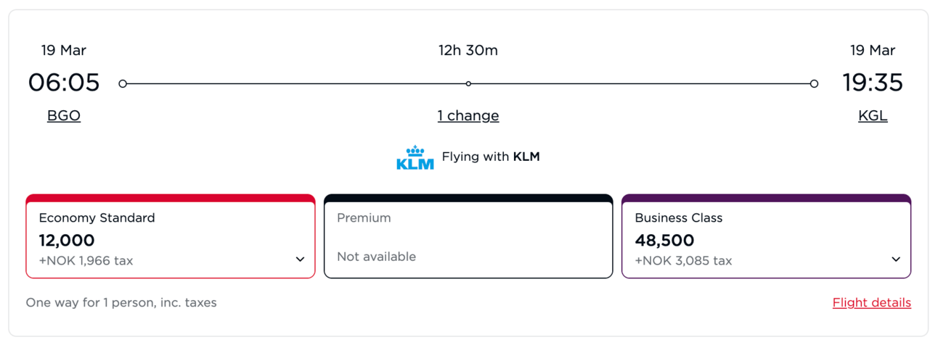
Task: Click the 12h 30m duration label
Action: 468,51
